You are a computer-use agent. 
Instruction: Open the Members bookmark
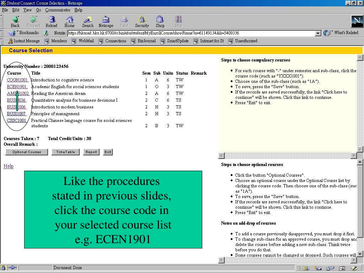point(56,41)
